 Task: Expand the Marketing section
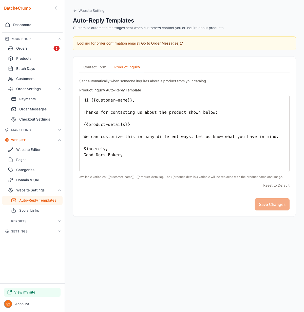60,130
